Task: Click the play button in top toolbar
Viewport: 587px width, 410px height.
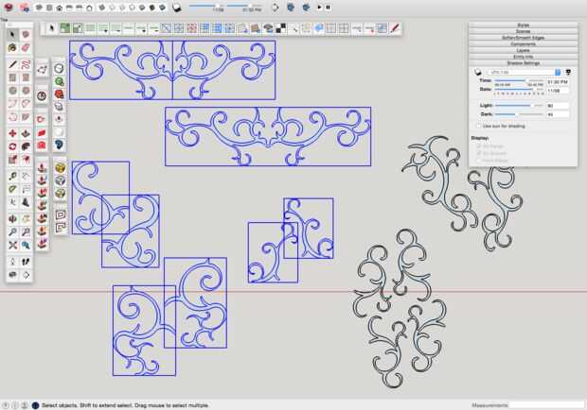Action: pos(319,8)
